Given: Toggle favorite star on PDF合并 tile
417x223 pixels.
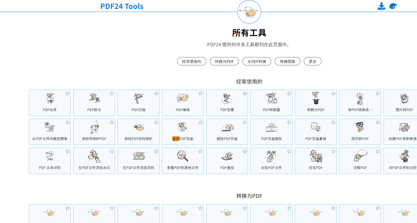Looking at the screenshot, I should point(67,94).
